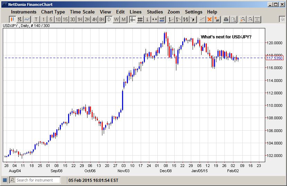Switch to 2H time scale
The height and width of the screenshot is (186, 287).
pos(87,19)
